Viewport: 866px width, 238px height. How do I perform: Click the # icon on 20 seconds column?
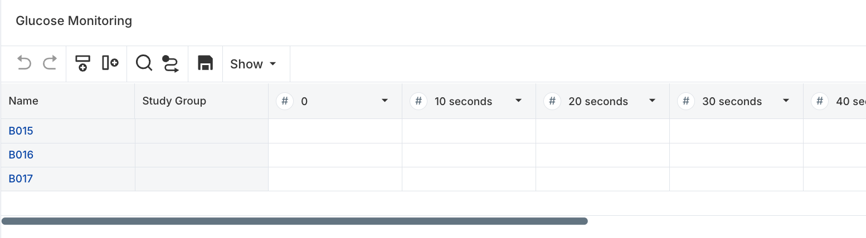click(552, 101)
